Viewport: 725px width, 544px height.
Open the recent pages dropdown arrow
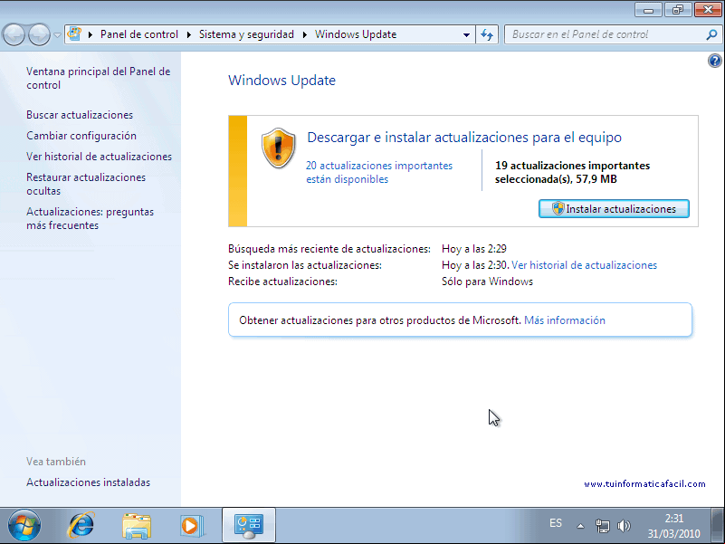click(x=57, y=35)
